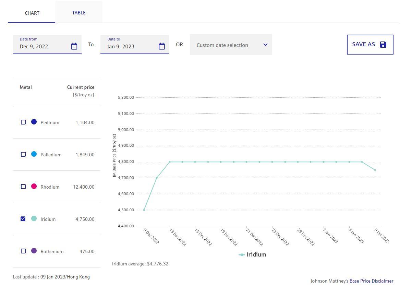Enable the Platinum checkbox
The height and width of the screenshot is (286, 412).
pos(23,122)
